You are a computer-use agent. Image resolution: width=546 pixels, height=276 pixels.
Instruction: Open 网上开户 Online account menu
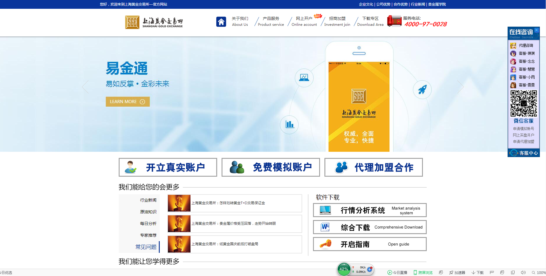304,21
